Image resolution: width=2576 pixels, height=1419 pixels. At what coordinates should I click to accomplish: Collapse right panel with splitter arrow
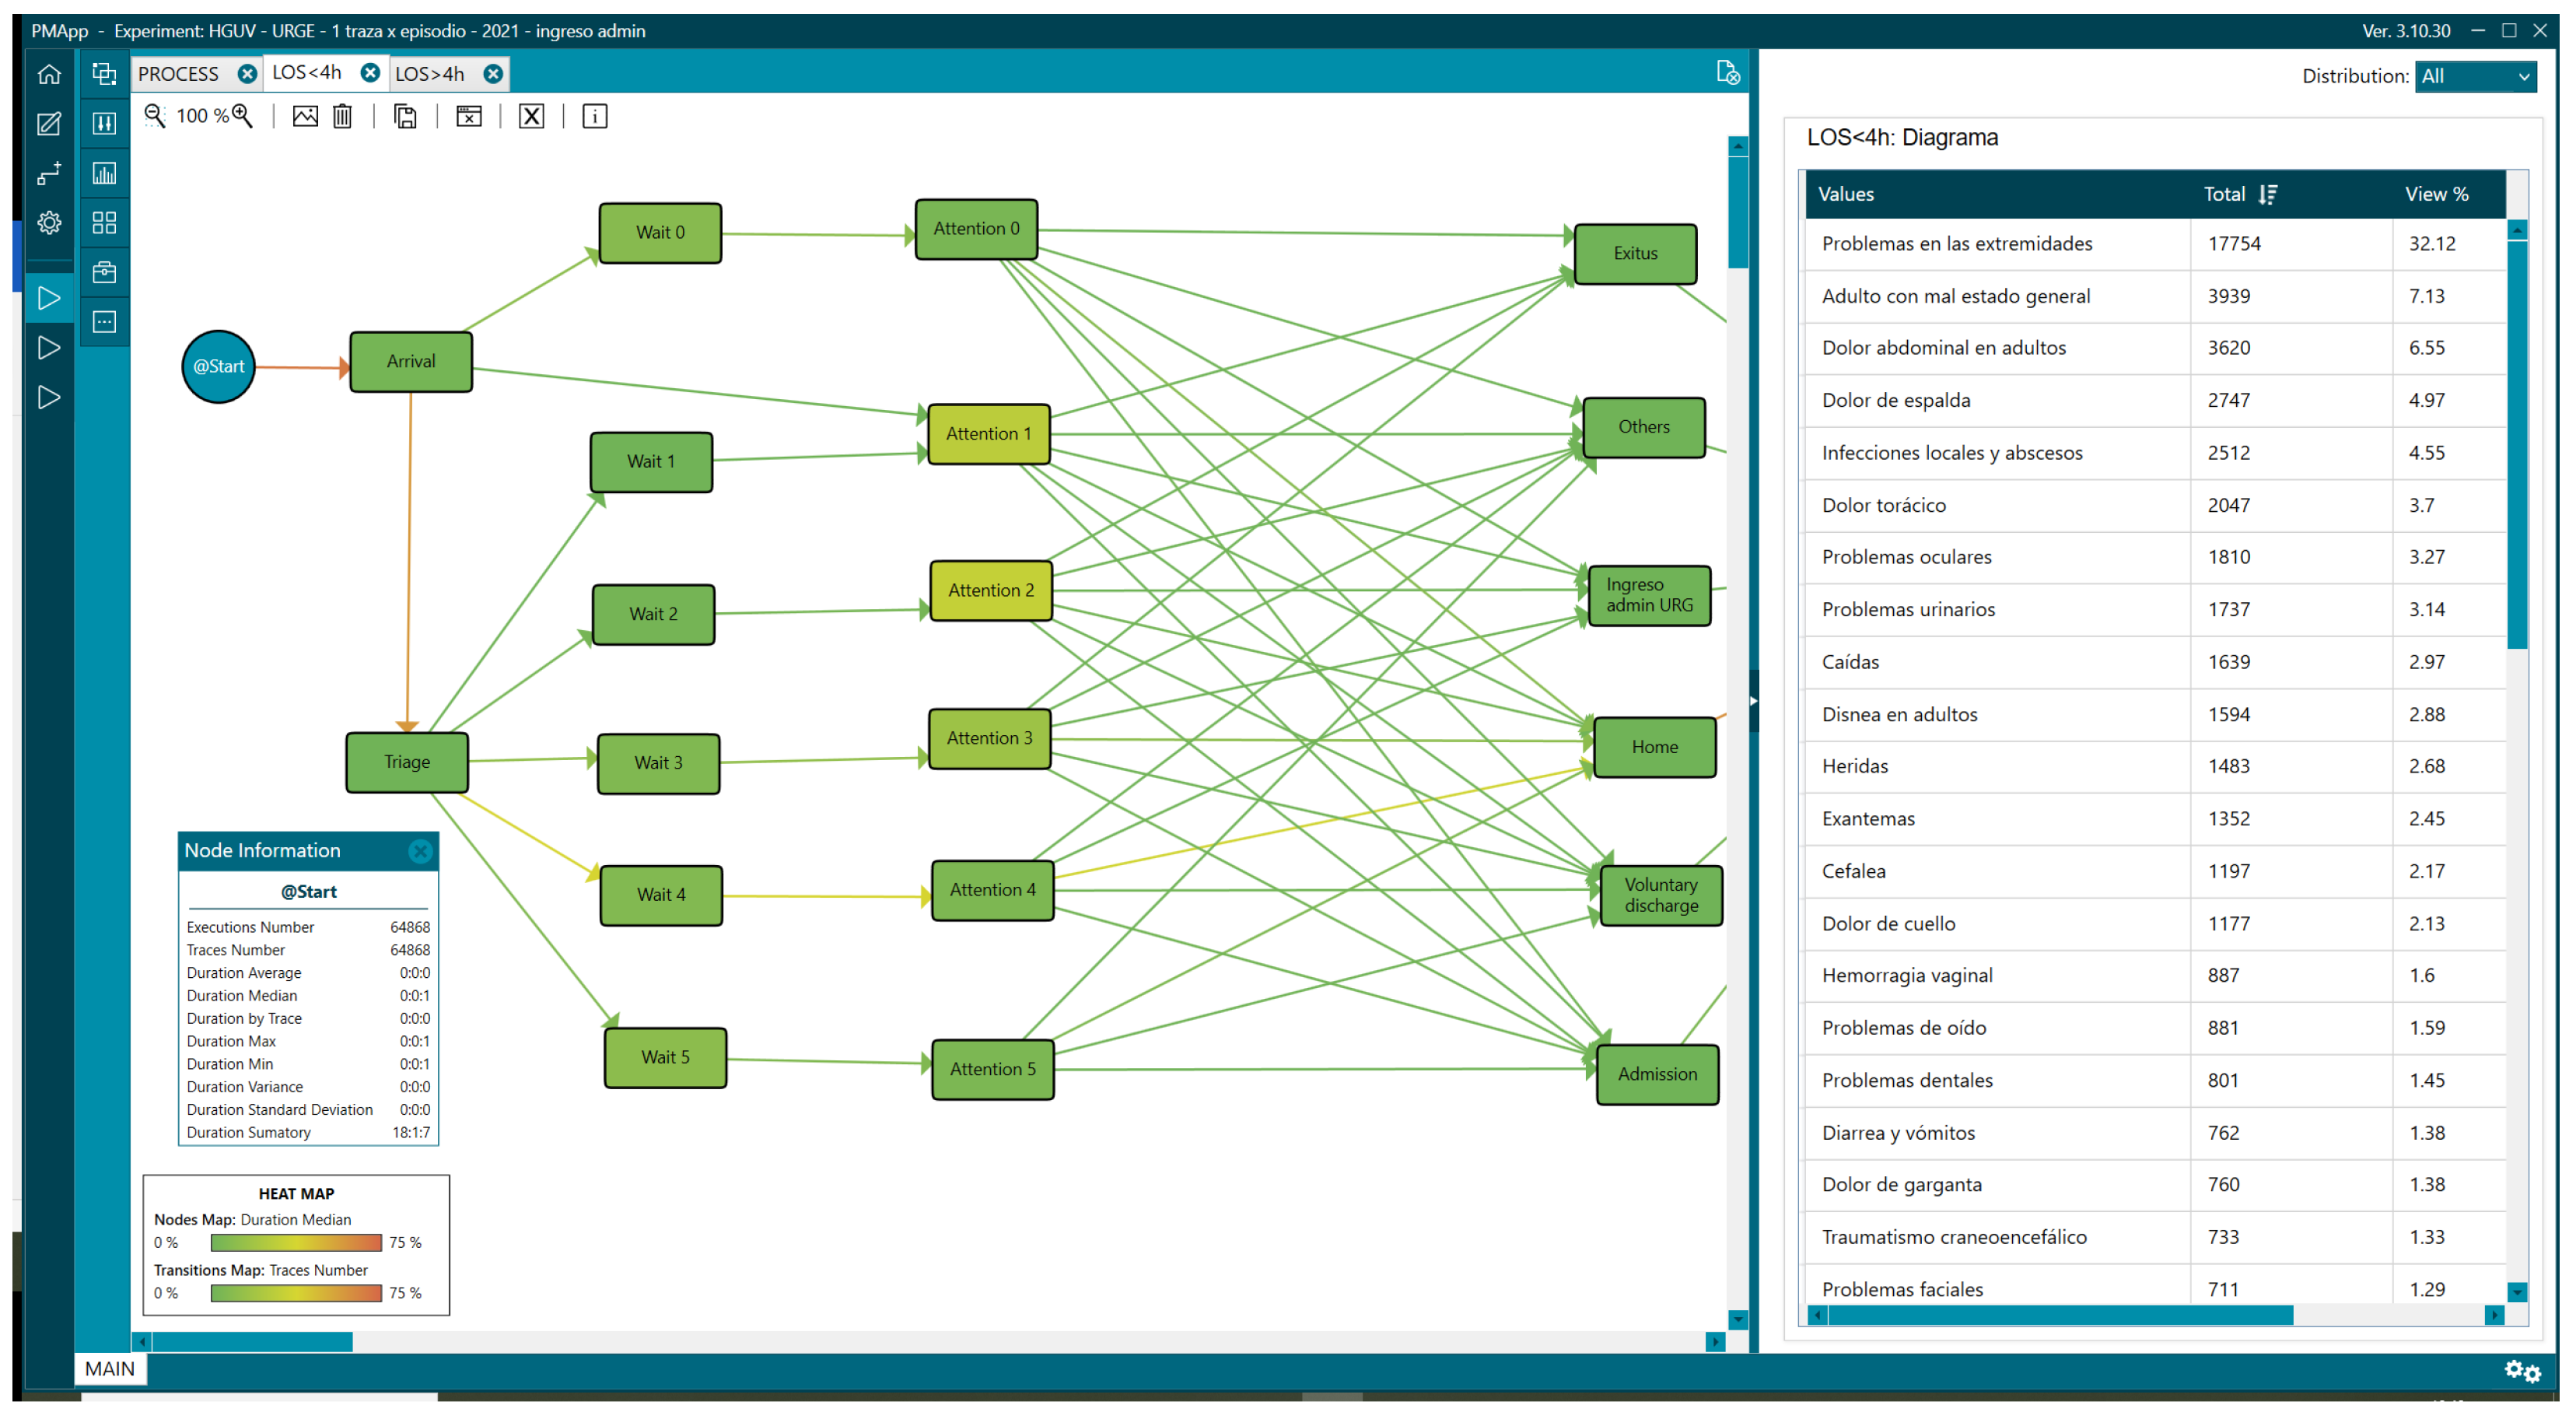tap(1753, 701)
